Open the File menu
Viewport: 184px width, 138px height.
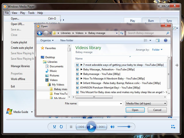[7, 13]
